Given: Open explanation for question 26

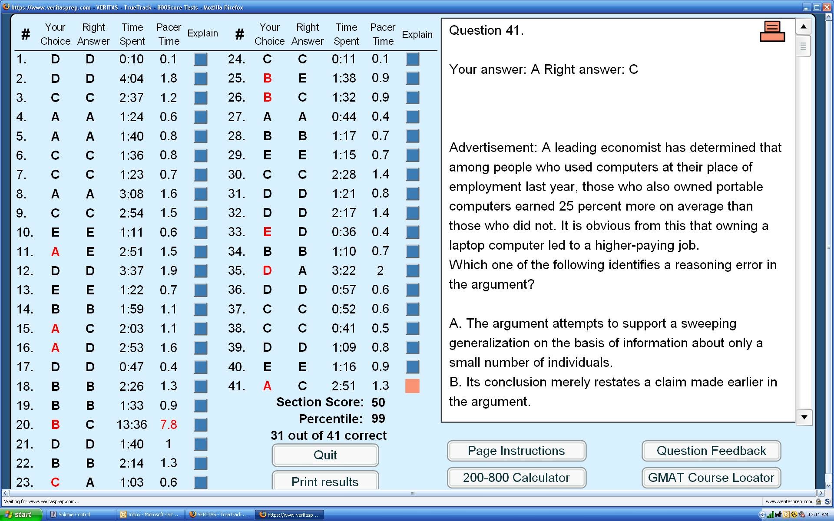Looking at the screenshot, I should coord(413,97).
